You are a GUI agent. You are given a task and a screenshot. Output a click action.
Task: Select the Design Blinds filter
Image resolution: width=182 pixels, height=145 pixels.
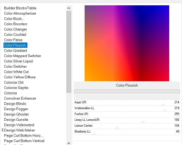pyautogui.click(x=15, y=104)
